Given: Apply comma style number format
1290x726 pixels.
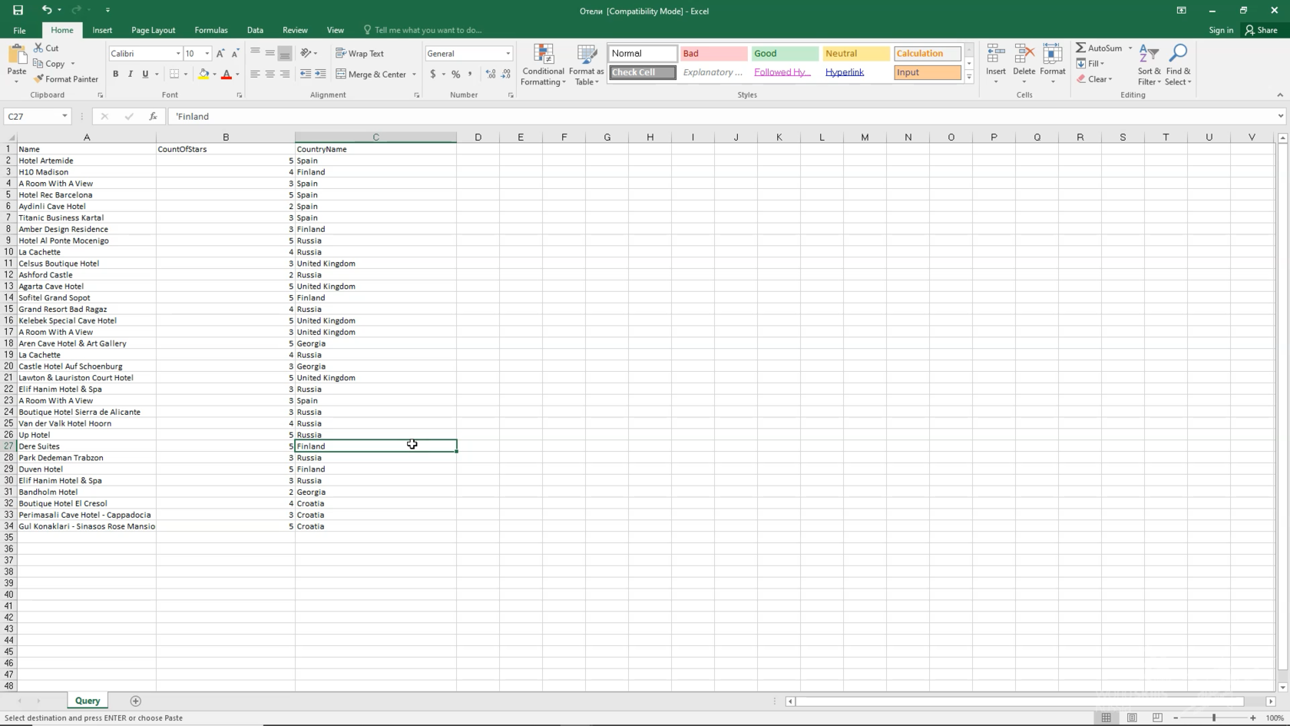Looking at the screenshot, I should pyautogui.click(x=470, y=75).
